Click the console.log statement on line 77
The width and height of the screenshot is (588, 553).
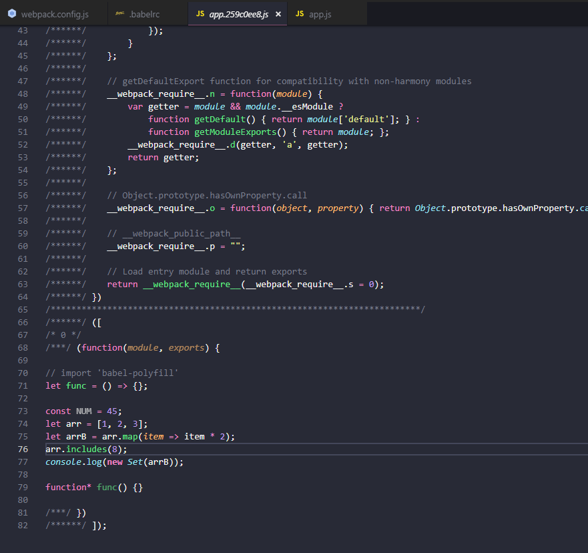[x=113, y=462]
